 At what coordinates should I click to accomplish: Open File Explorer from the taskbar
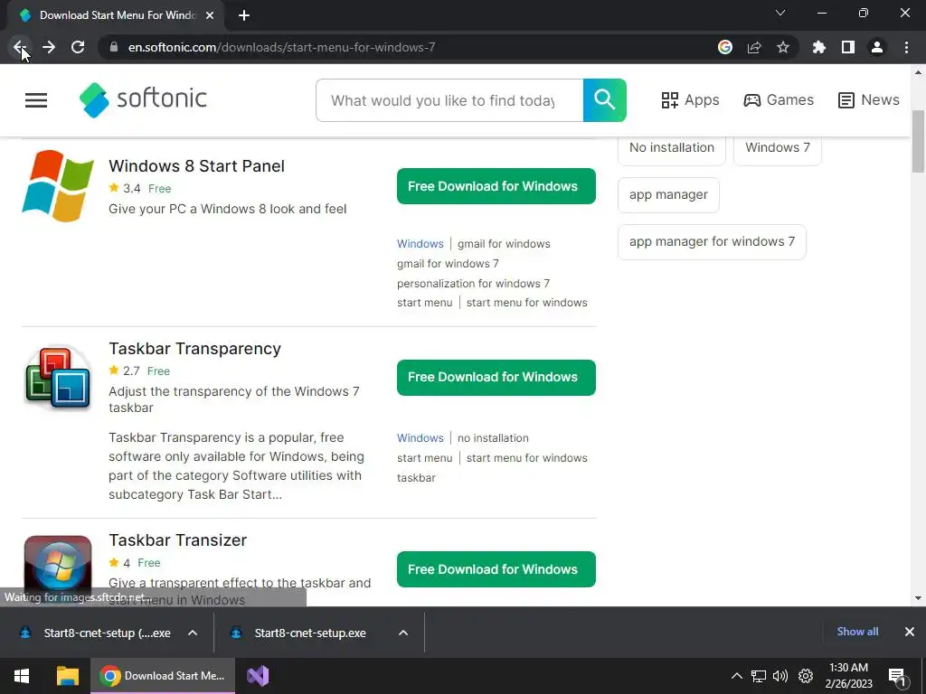coord(67,676)
